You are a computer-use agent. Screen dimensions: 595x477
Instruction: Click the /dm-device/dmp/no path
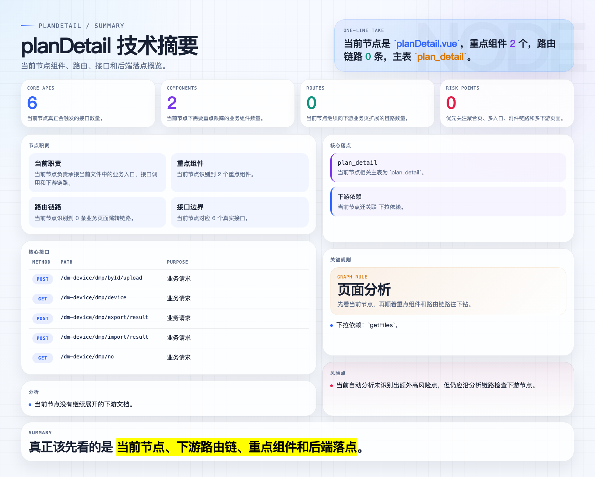(x=87, y=357)
